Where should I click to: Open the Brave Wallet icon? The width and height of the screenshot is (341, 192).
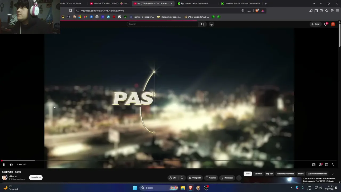point(321,11)
